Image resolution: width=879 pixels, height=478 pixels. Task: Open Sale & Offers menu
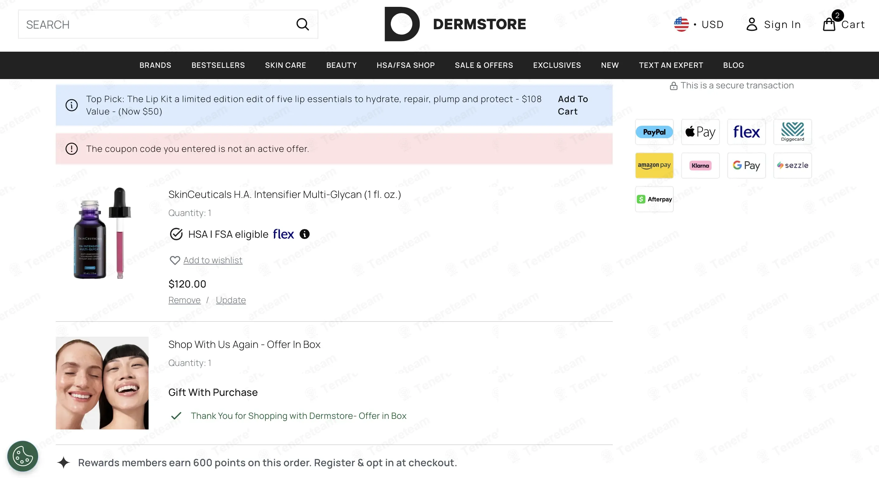click(x=484, y=65)
